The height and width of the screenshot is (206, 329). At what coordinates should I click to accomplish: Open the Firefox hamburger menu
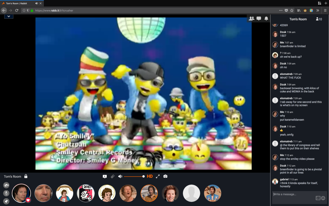point(325,11)
